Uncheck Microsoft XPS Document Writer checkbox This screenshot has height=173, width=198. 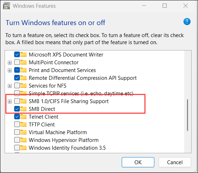pyautogui.click(x=17, y=54)
